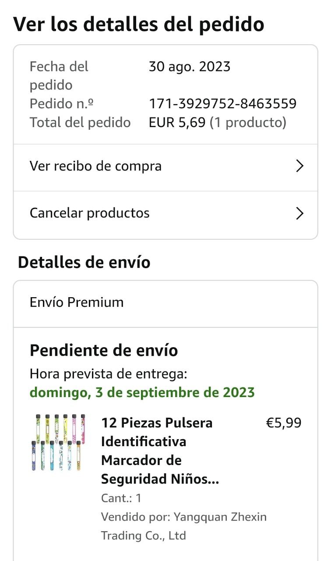Click the order number 171-3929752-8463559
This screenshot has width=331, height=561.
[x=222, y=104]
